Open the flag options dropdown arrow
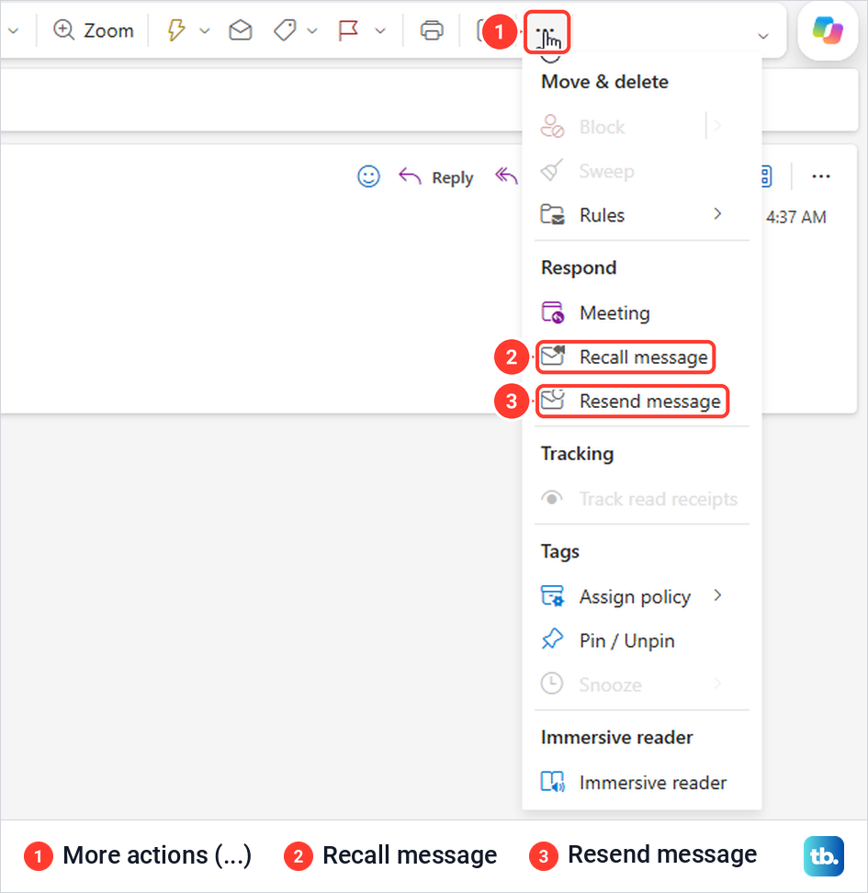 tap(380, 30)
